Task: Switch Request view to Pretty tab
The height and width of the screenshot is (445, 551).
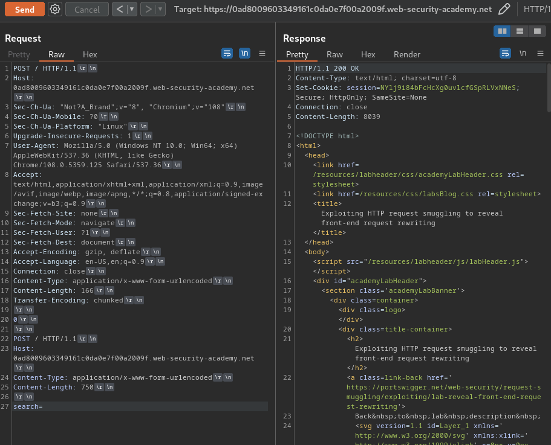Action: point(19,54)
